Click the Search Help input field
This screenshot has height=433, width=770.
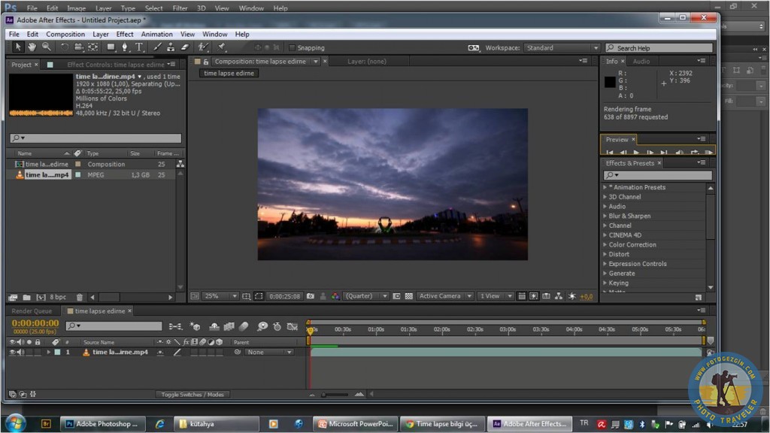(659, 47)
